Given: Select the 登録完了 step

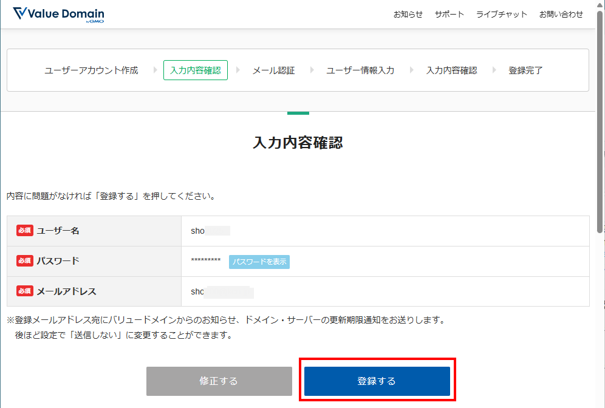Looking at the screenshot, I should tap(525, 70).
